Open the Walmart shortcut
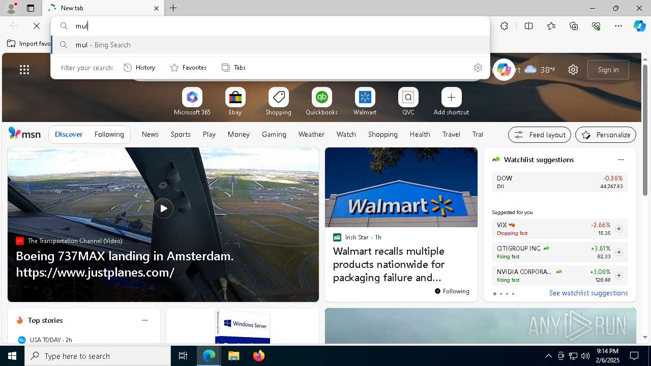651x366 pixels. click(365, 102)
